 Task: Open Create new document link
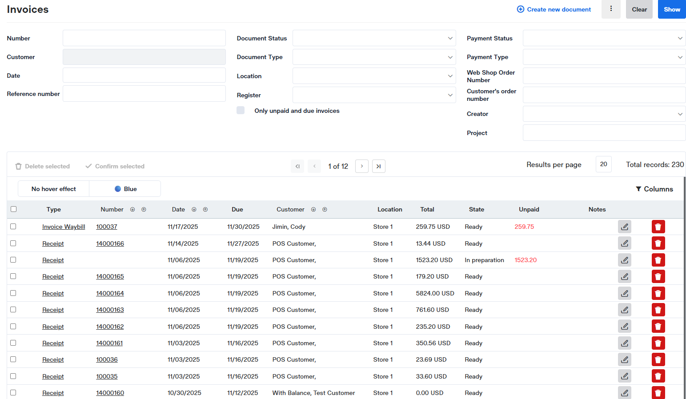[554, 9]
